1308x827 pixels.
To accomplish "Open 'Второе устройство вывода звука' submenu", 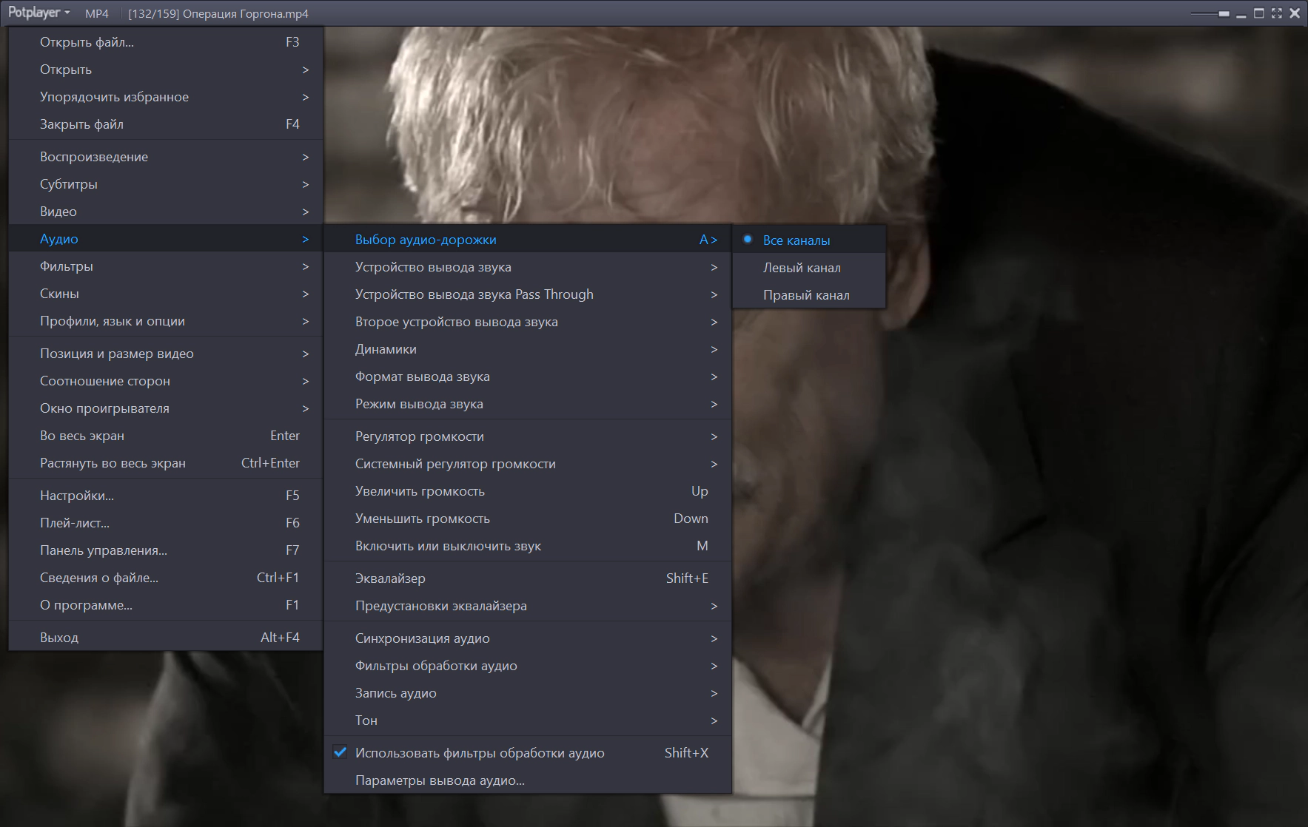I will [x=528, y=322].
